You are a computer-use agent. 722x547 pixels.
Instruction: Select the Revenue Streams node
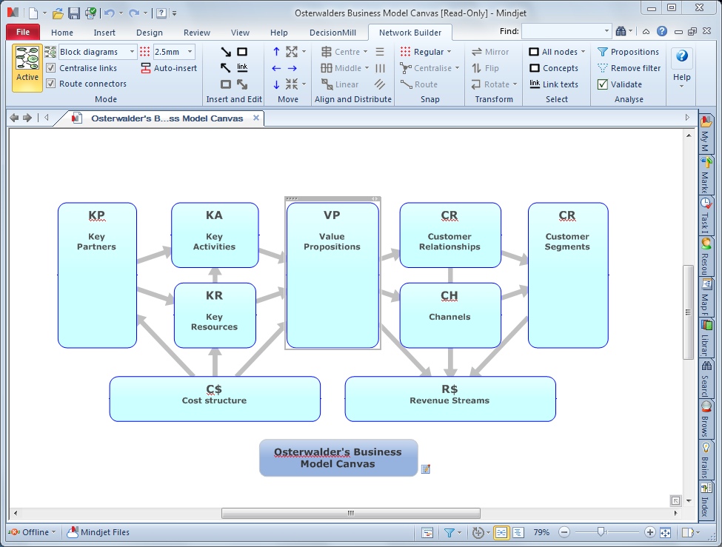pyautogui.click(x=450, y=399)
